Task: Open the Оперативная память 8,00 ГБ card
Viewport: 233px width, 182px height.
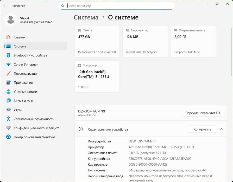Action: [193, 41]
